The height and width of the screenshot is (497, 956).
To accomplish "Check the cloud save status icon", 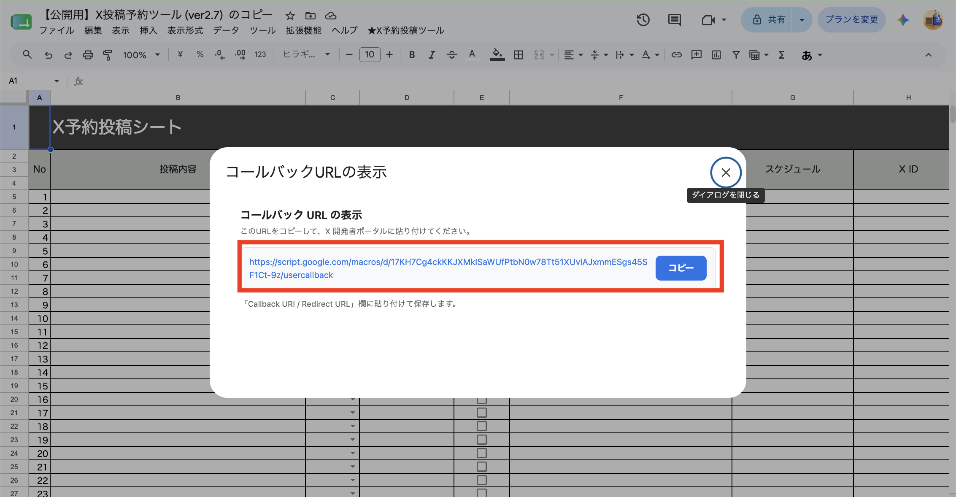I will [331, 16].
